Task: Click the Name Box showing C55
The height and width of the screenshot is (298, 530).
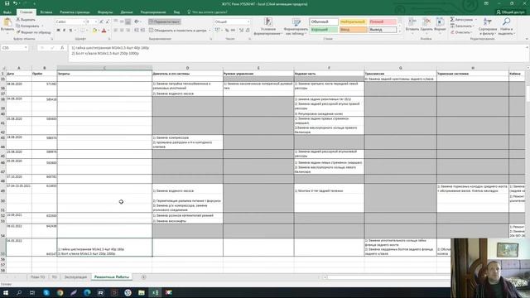Action: pyautogui.click(x=14, y=48)
